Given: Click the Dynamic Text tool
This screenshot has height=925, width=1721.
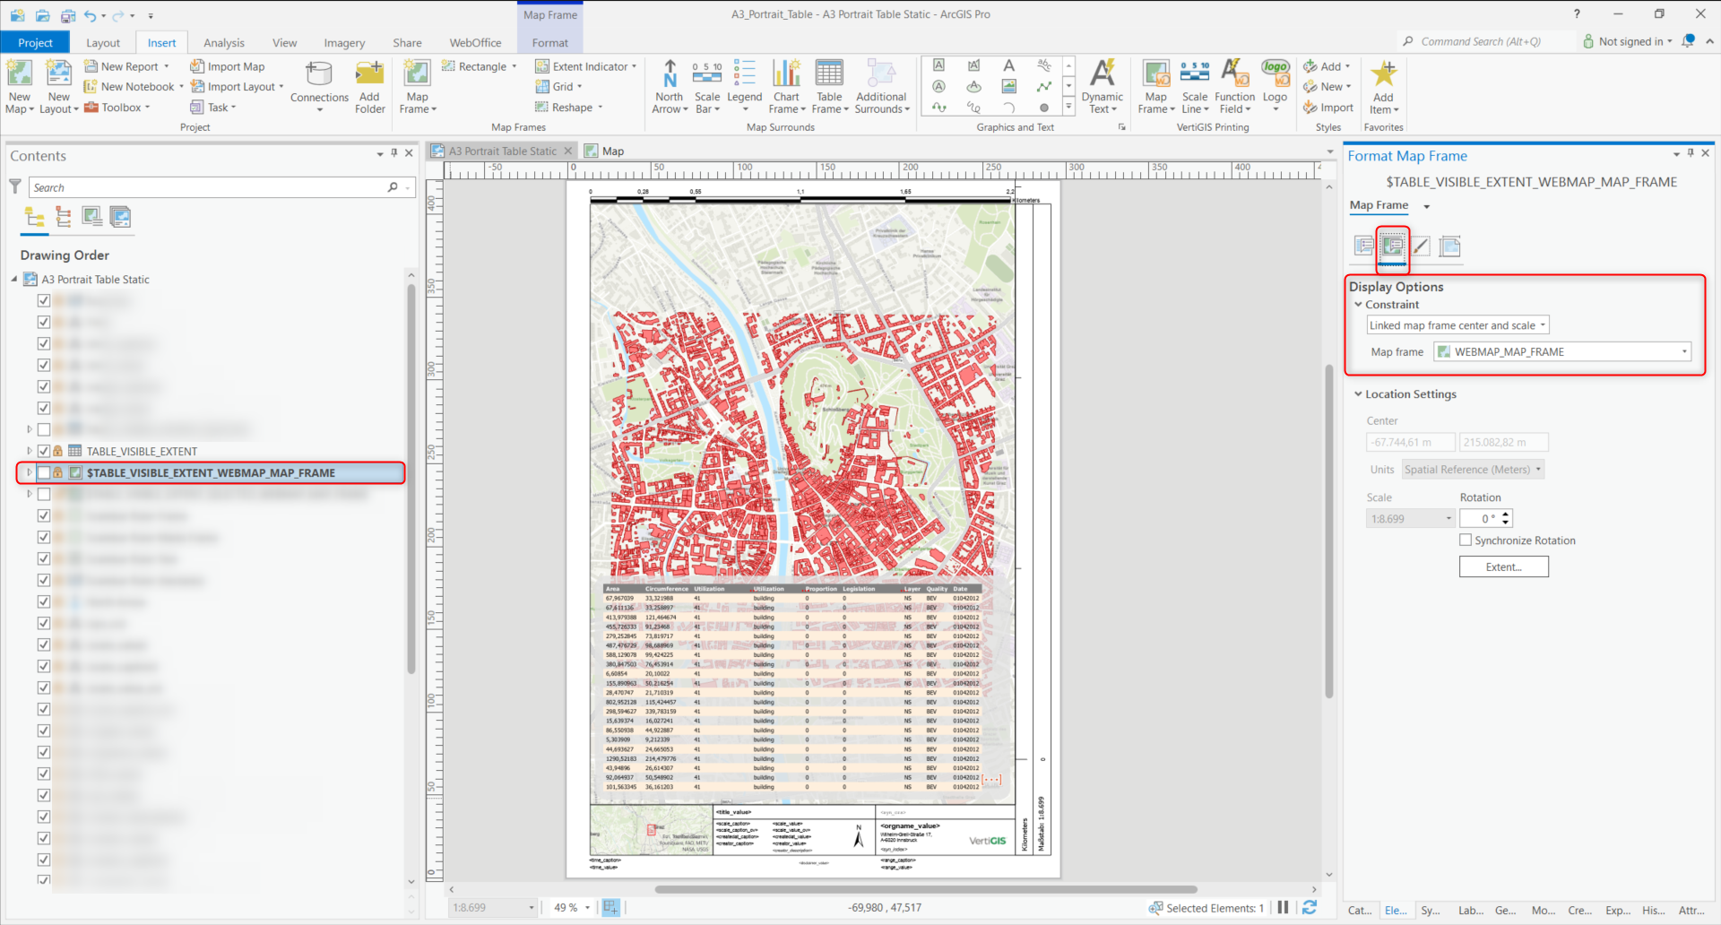Looking at the screenshot, I should (x=1102, y=73).
